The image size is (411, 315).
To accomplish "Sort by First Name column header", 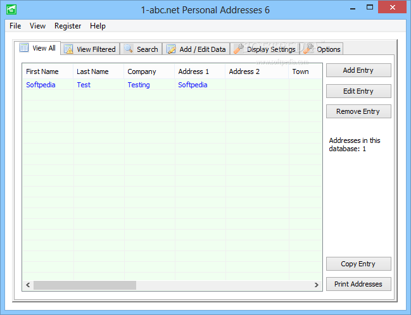I will point(47,71).
